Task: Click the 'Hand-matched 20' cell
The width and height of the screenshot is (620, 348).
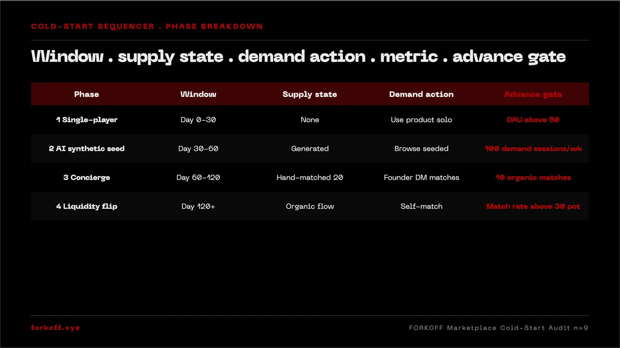Action: point(310,177)
